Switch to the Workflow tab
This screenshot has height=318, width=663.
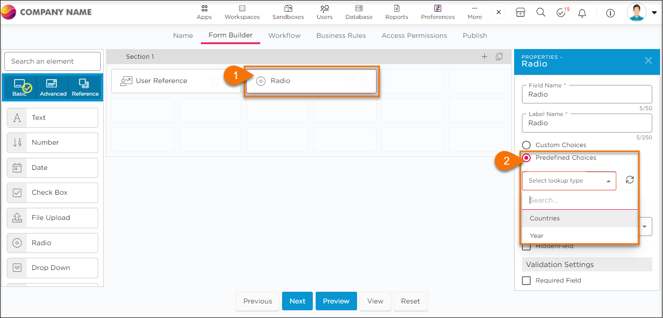(x=285, y=35)
